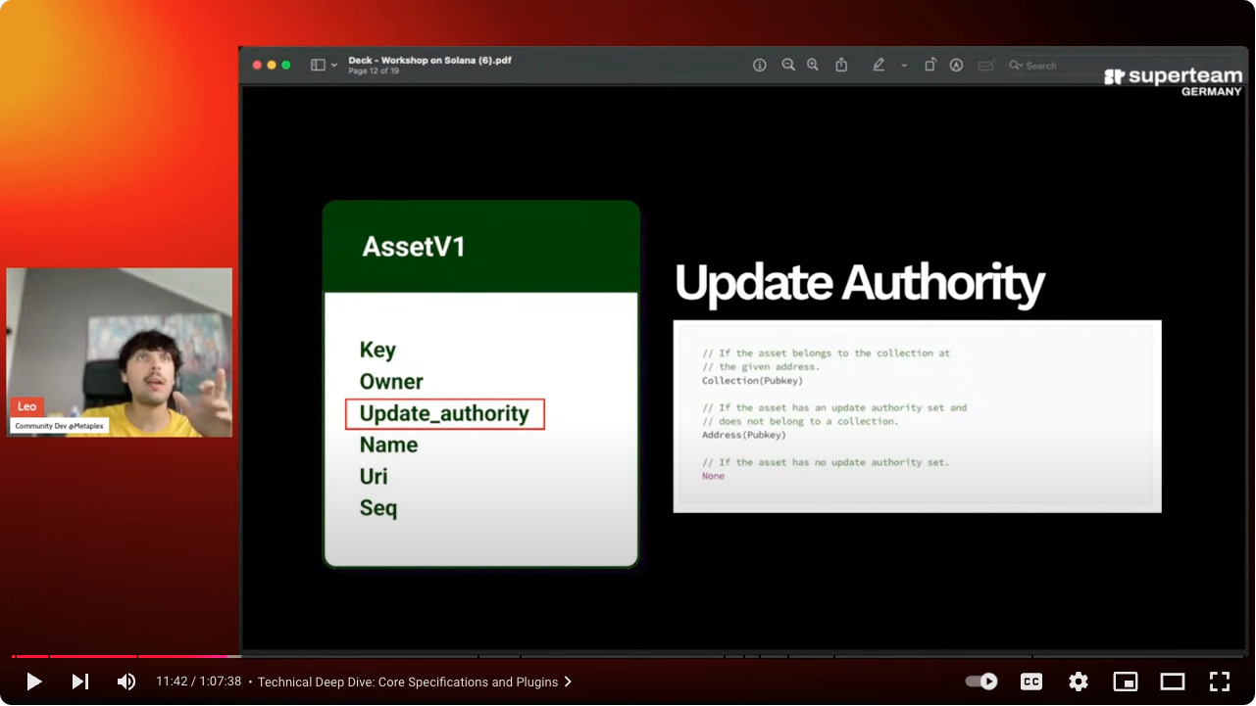Click the Preview share icon

(841, 66)
